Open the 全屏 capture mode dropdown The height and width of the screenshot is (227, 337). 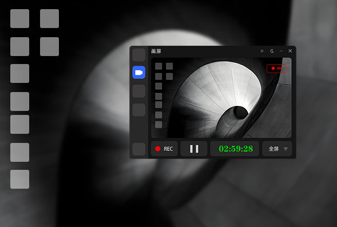(x=277, y=149)
